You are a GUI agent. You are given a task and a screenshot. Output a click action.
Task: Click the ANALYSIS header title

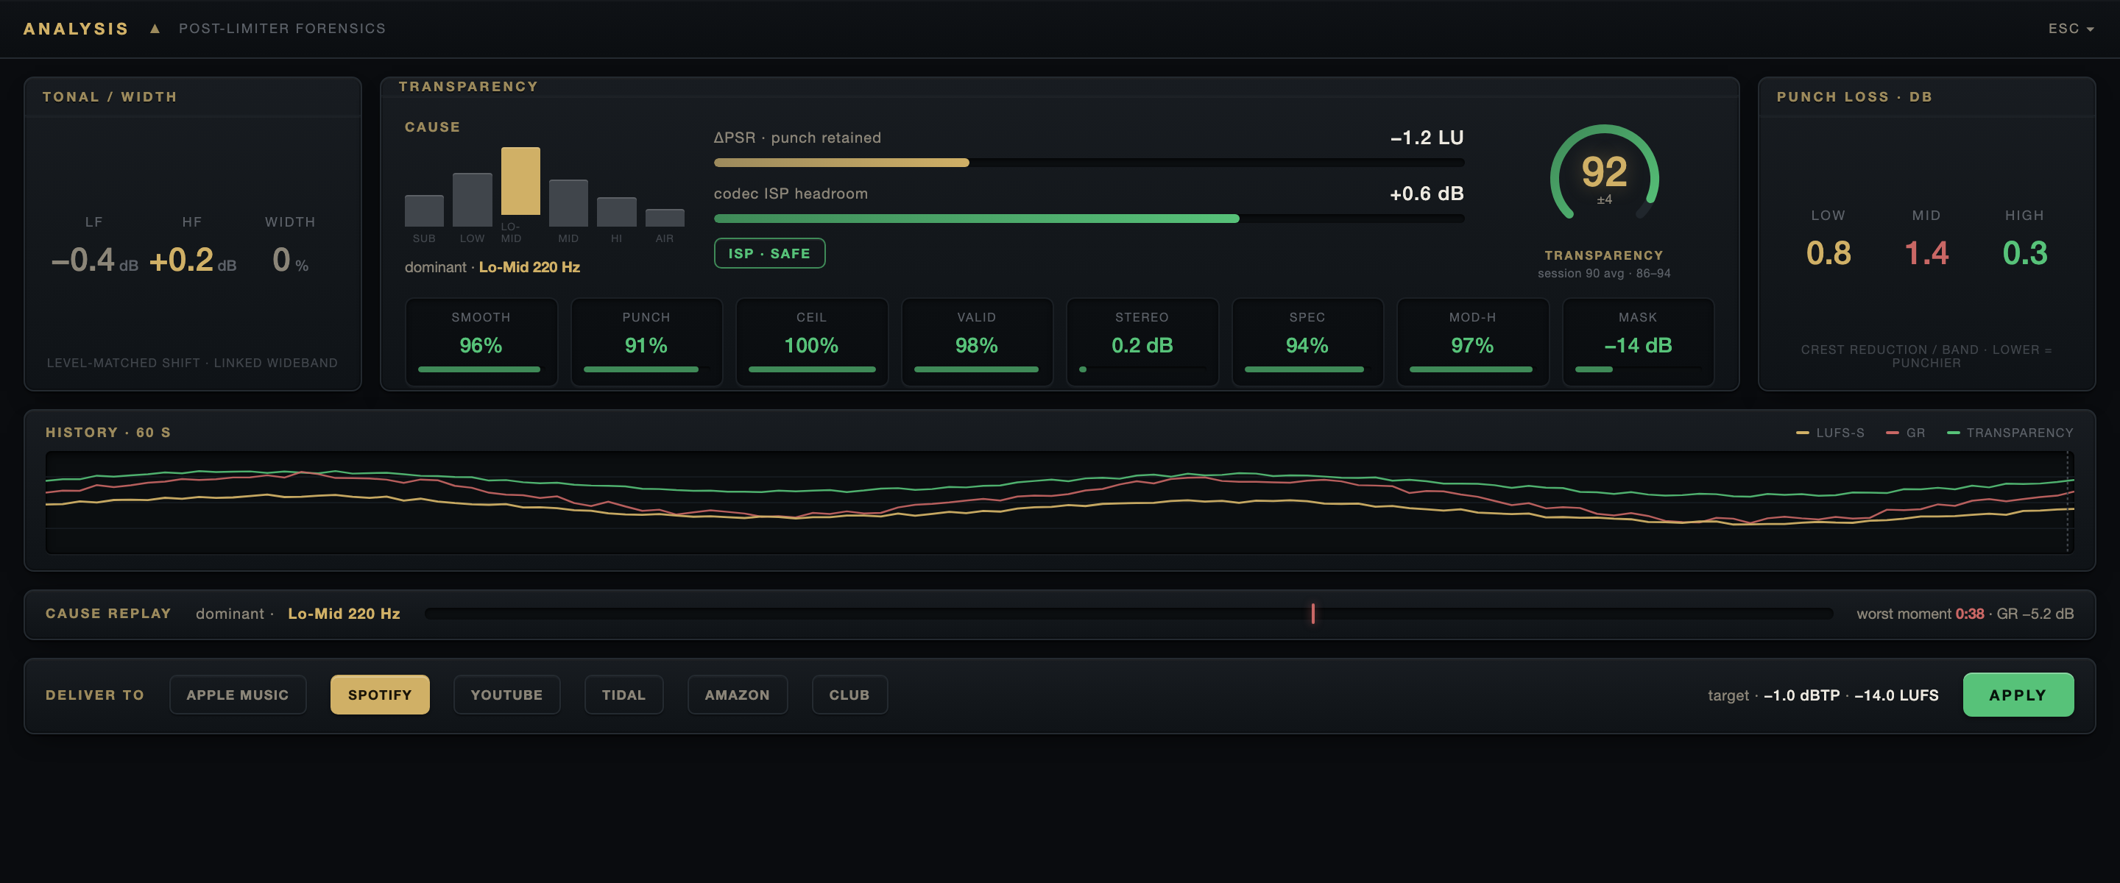76,29
